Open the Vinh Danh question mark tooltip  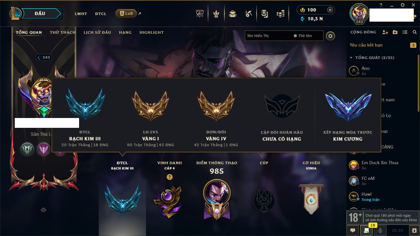(x=169, y=177)
